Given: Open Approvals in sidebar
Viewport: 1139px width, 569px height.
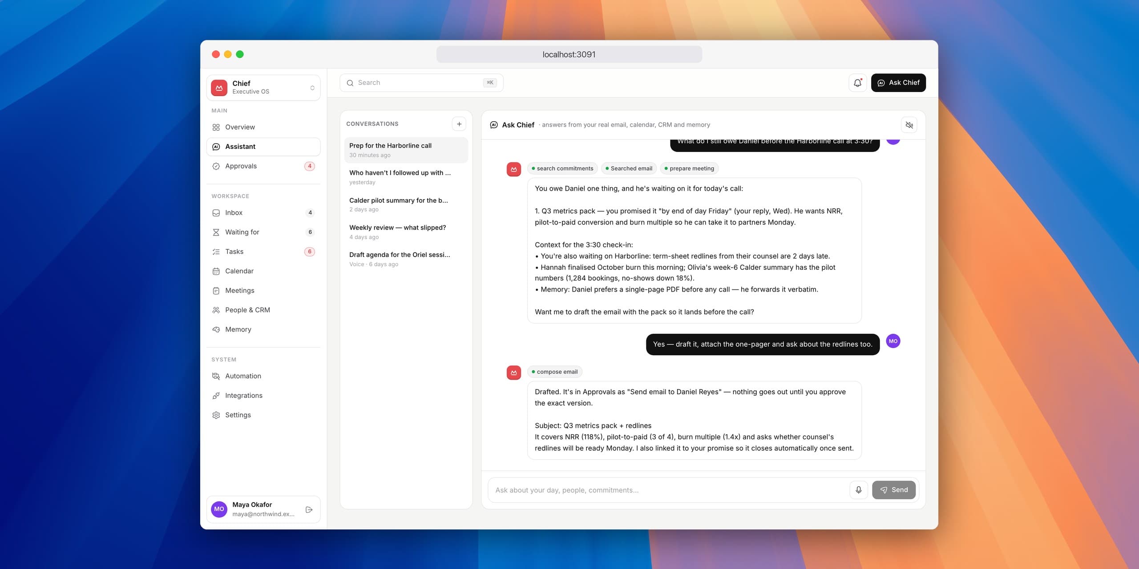Looking at the screenshot, I should coord(263,166).
